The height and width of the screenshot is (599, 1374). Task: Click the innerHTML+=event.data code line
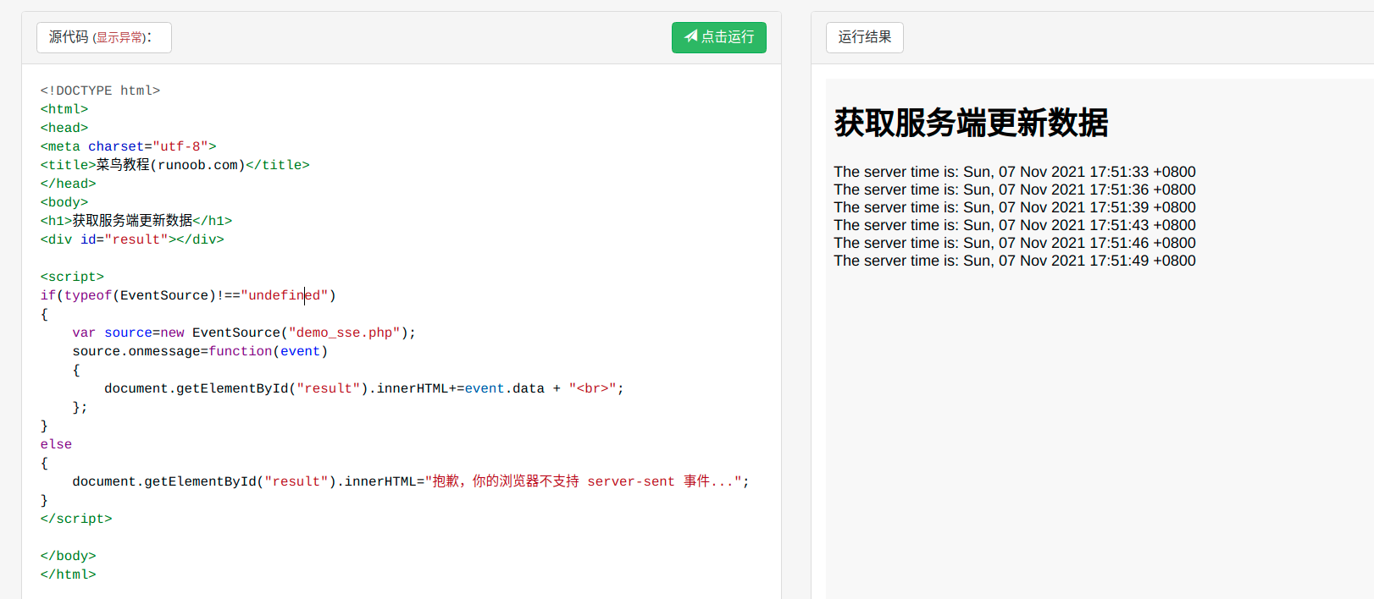click(x=364, y=388)
